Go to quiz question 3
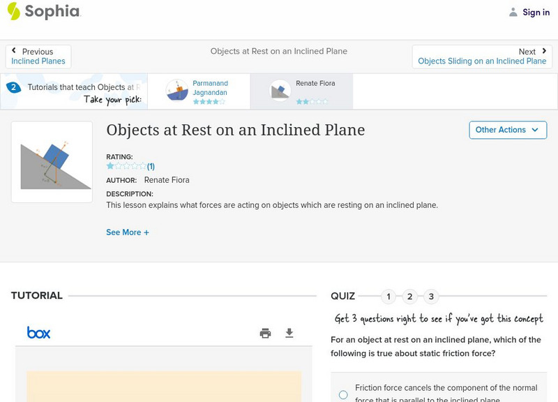Screen dimensions: 558x402 pyautogui.click(x=431, y=297)
